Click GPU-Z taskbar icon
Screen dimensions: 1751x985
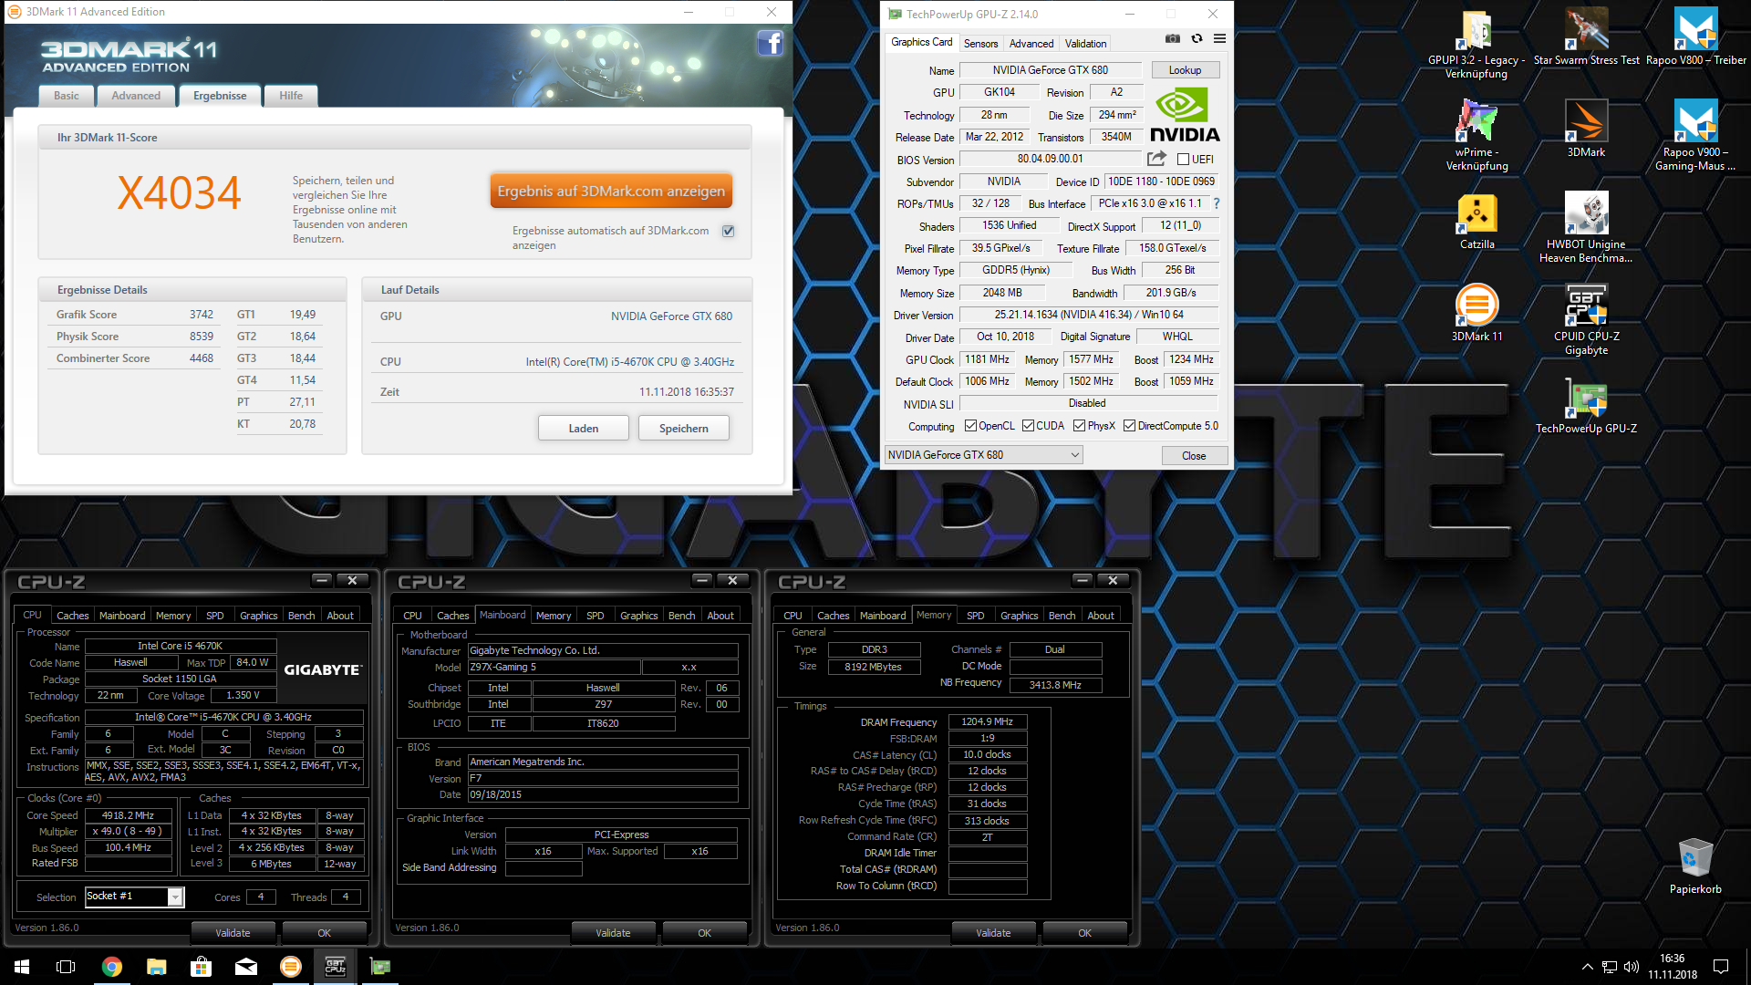tap(379, 967)
